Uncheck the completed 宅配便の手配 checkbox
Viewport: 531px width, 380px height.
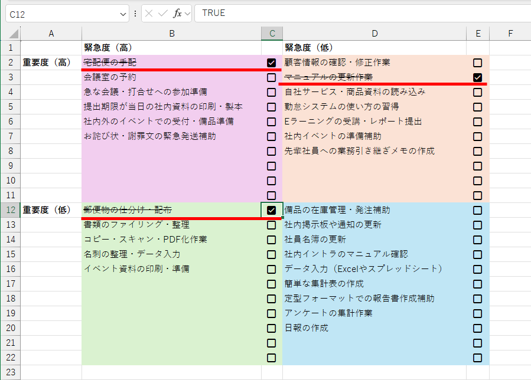pos(271,63)
